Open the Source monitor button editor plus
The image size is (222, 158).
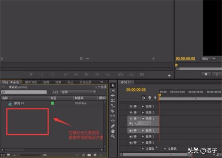click(169, 75)
